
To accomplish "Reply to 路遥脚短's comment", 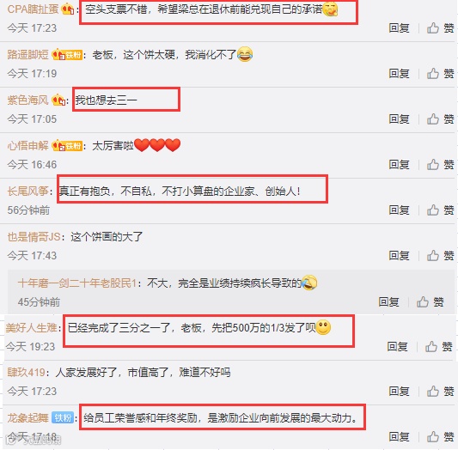I will [x=399, y=74].
